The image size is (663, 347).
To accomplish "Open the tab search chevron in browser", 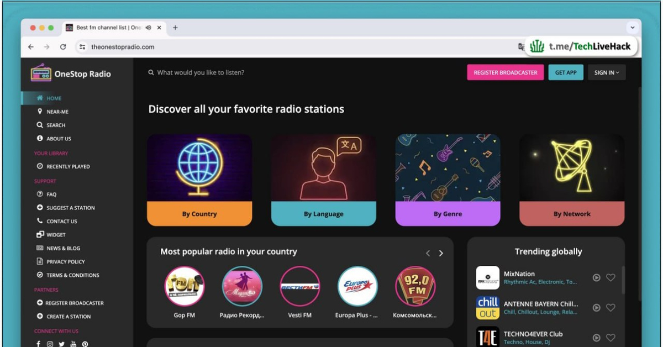I will click(633, 28).
